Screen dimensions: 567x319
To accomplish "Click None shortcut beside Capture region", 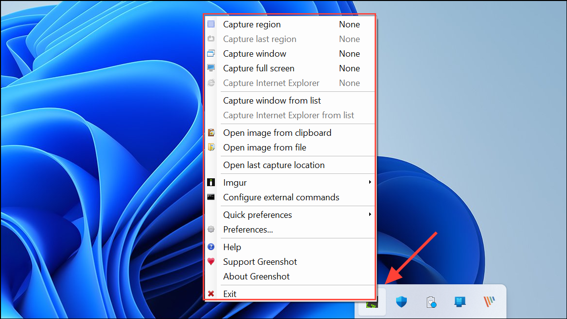I will (x=349, y=24).
